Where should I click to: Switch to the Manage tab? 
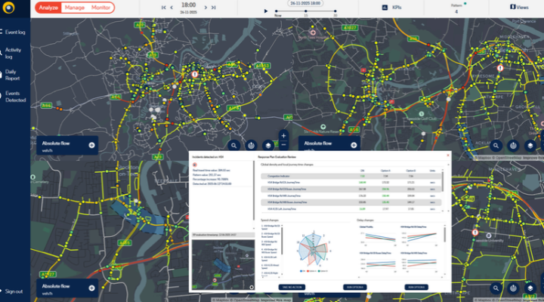(75, 8)
